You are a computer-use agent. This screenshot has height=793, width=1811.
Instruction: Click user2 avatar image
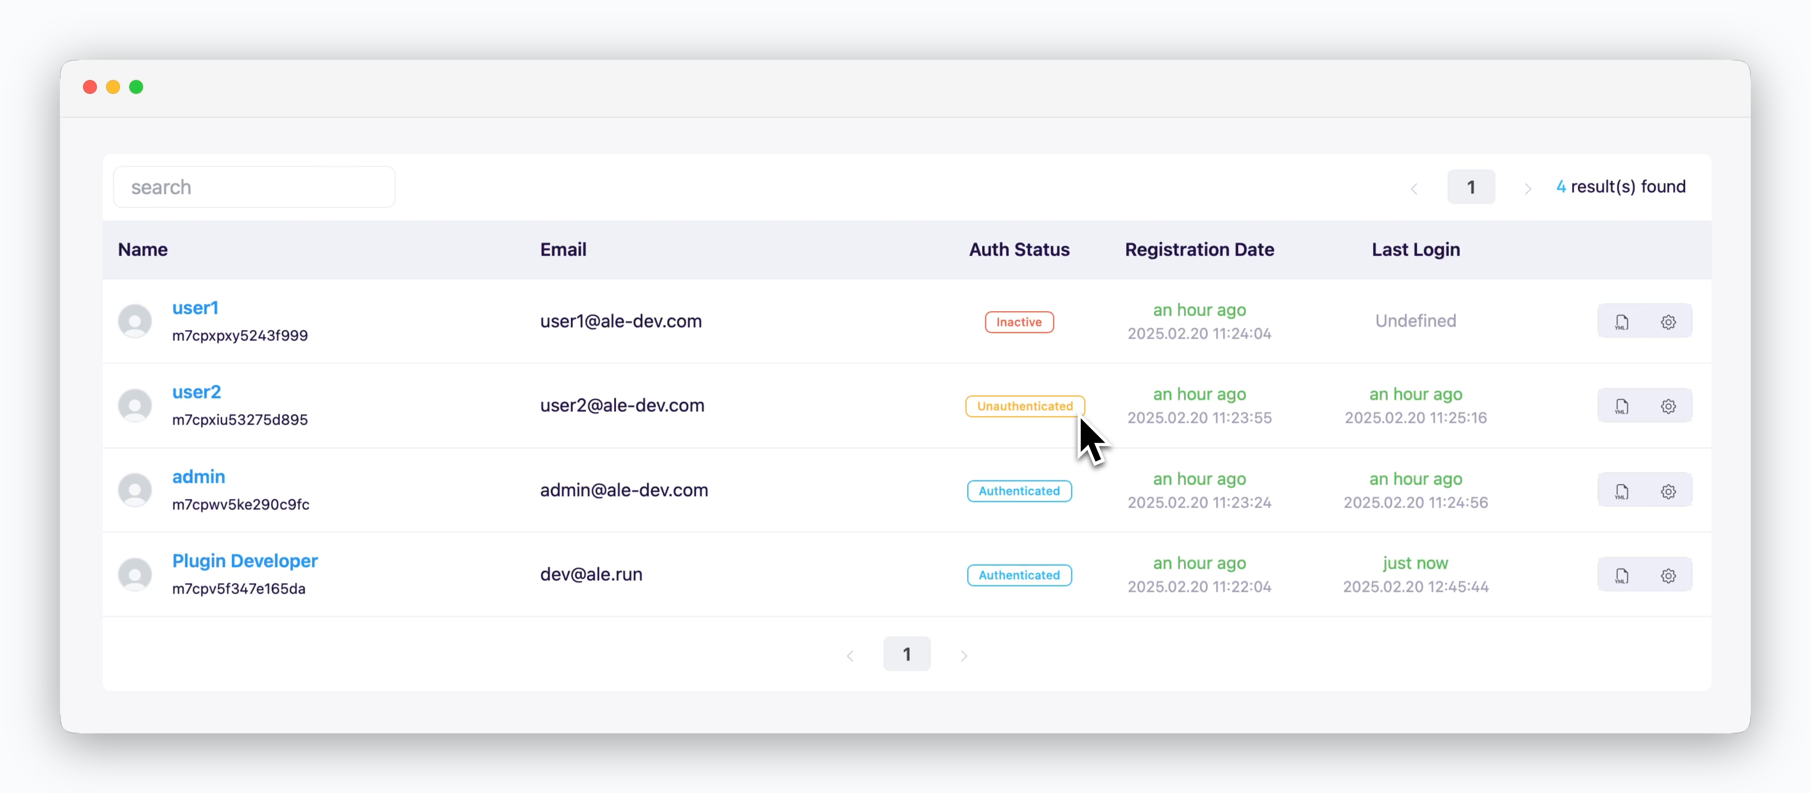[x=135, y=406]
